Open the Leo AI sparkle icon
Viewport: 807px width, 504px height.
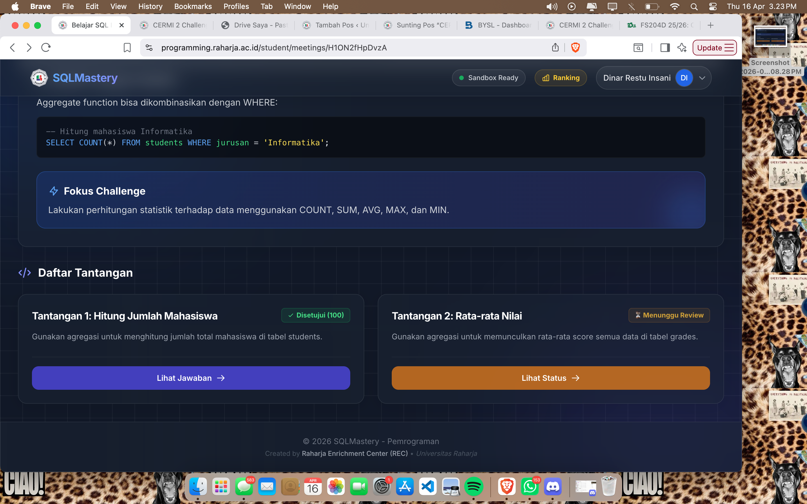682,48
